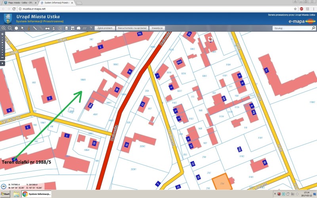This screenshot has height=198, width=317.
Task: Select the zoom out magnifier tool
Action: (x=10, y=28)
